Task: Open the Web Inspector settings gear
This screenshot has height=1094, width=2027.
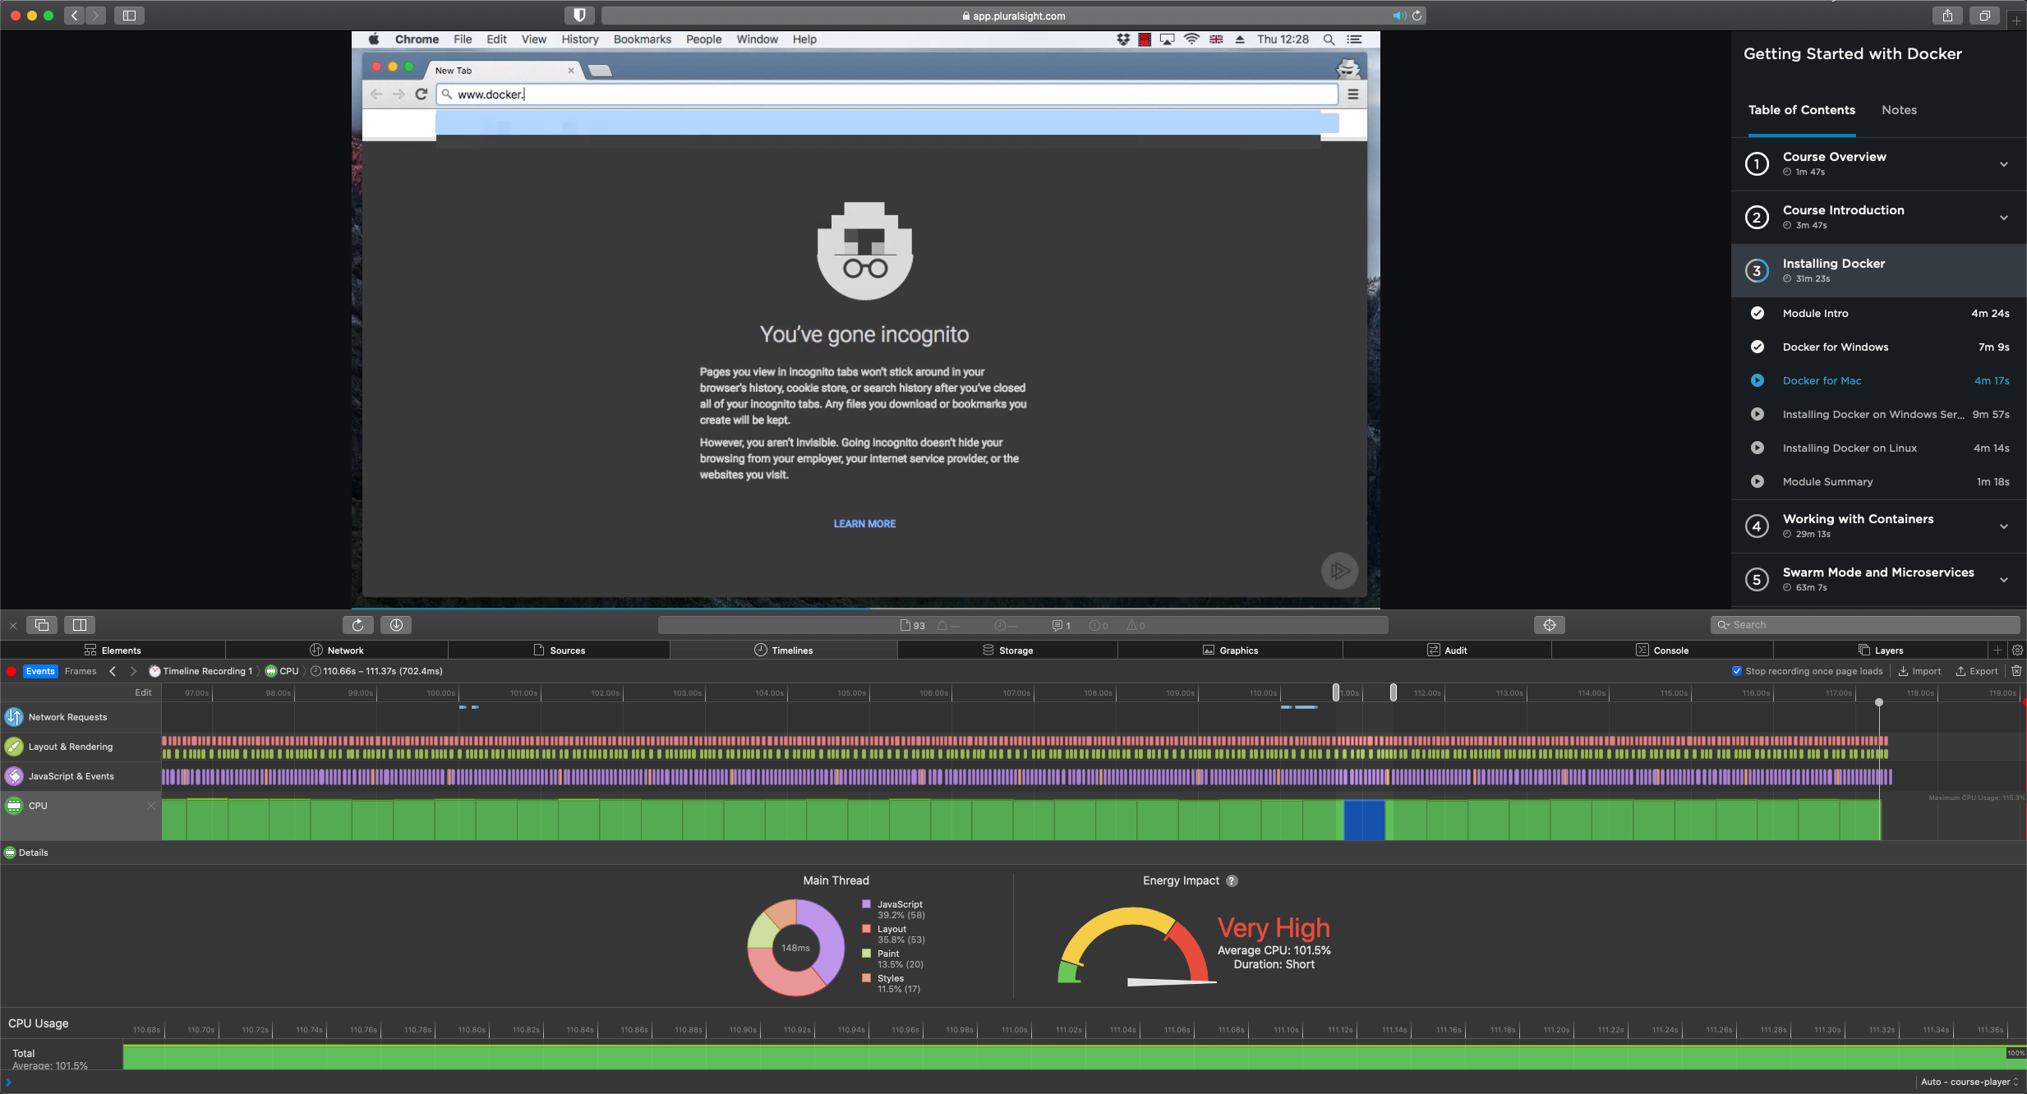Action: [2018, 650]
